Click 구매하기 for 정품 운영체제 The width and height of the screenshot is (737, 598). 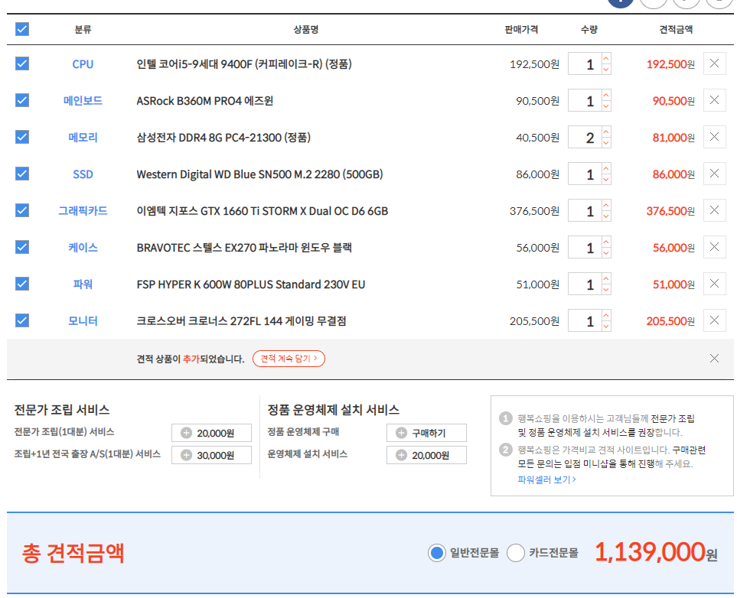[426, 433]
